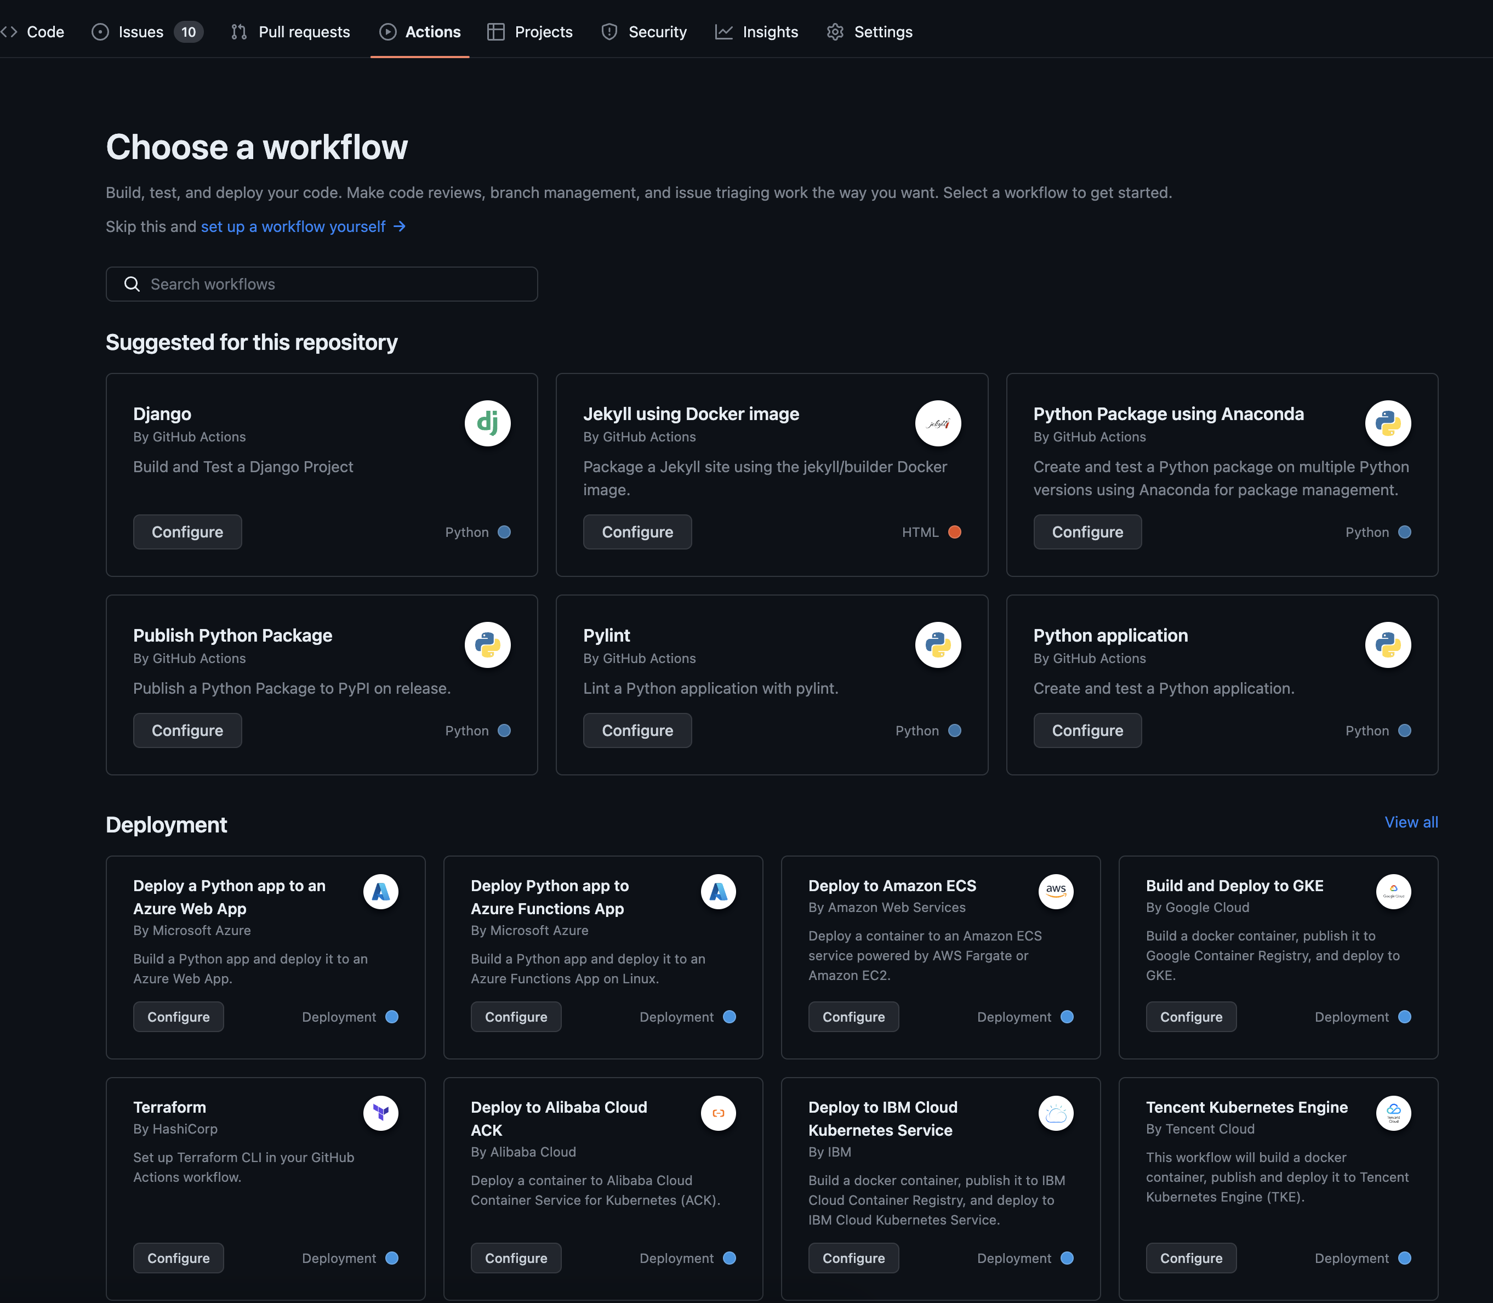Click the Alibaba Cloud logo icon
The width and height of the screenshot is (1493, 1303).
tap(719, 1113)
